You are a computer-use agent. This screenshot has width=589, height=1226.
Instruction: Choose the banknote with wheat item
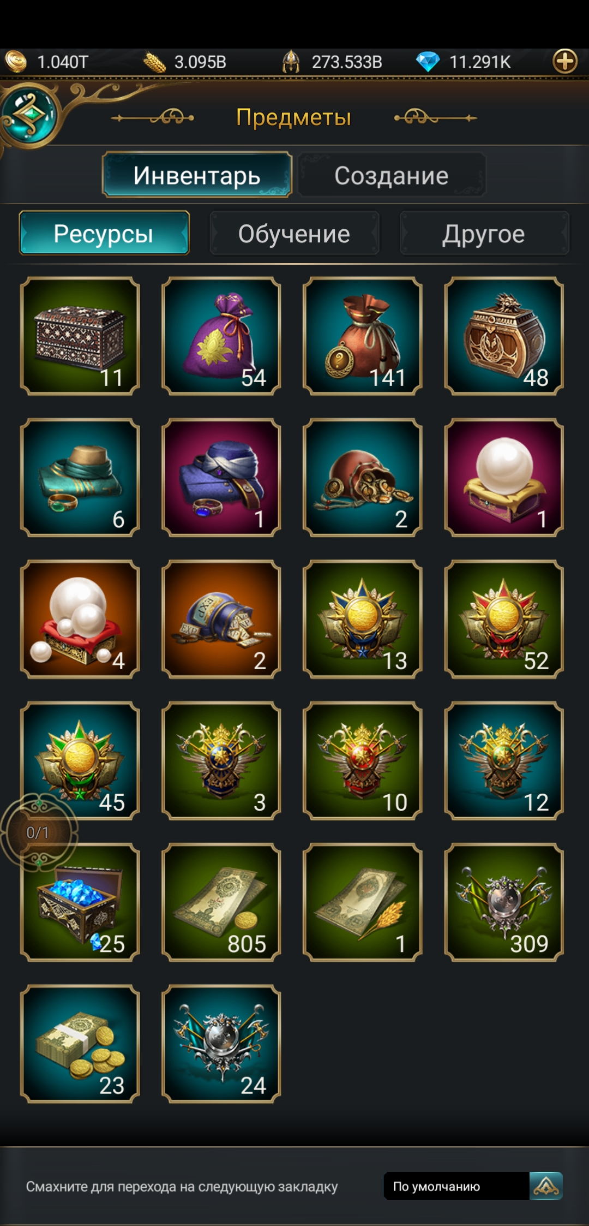[363, 902]
